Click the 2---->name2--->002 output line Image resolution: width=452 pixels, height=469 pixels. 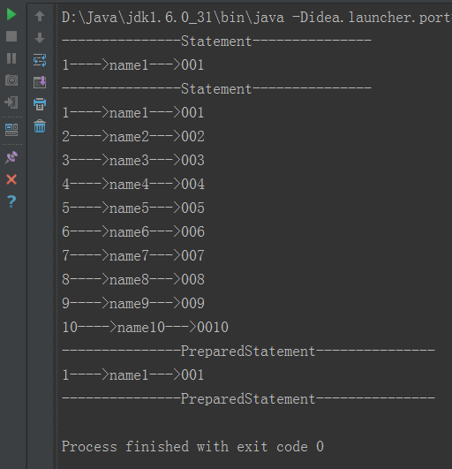click(133, 137)
